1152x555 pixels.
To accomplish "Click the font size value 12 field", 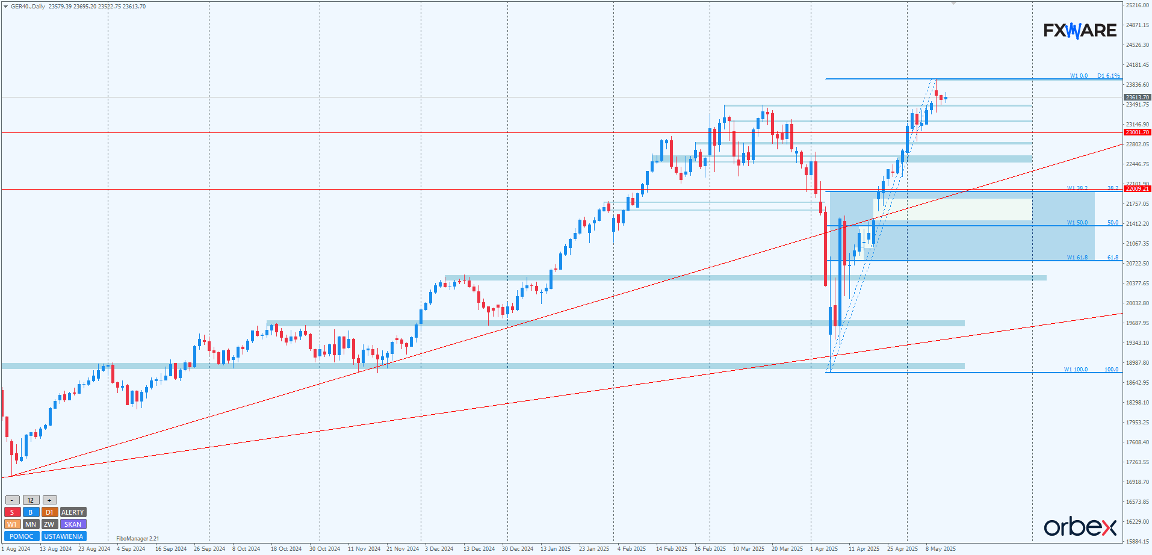I will coord(31,500).
